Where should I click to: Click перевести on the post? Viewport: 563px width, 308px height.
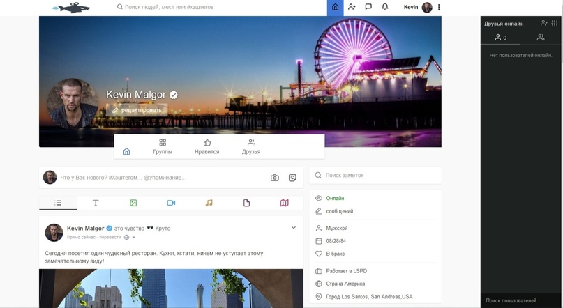pos(110,238)
